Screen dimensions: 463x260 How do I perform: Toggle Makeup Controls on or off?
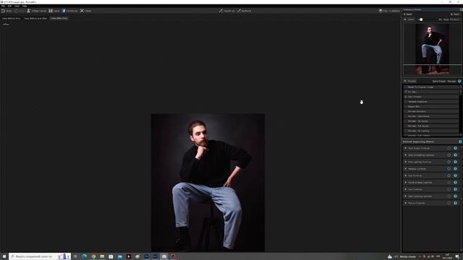pyautogui.click(x=449, y=168)
